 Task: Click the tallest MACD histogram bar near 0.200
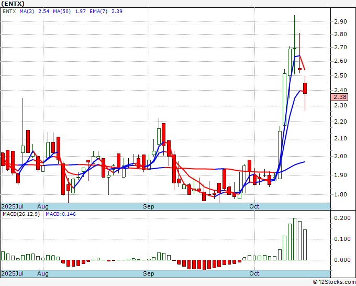coord(295,239)
